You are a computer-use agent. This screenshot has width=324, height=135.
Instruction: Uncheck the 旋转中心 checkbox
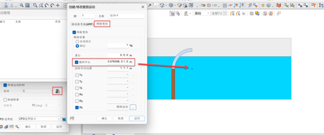[x=77, y=62]
